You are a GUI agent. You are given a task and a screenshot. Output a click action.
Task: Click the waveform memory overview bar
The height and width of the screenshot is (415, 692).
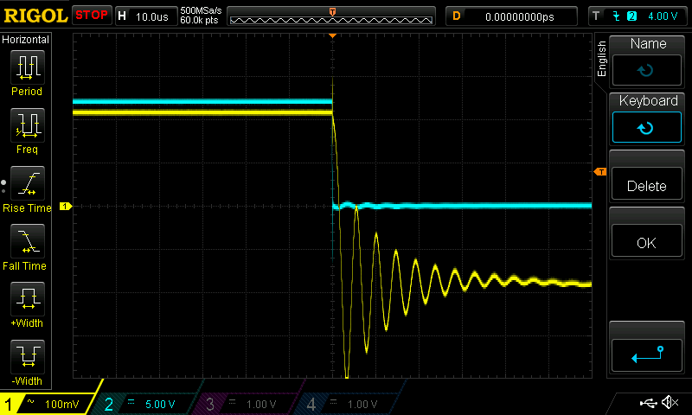coord(331,16)
